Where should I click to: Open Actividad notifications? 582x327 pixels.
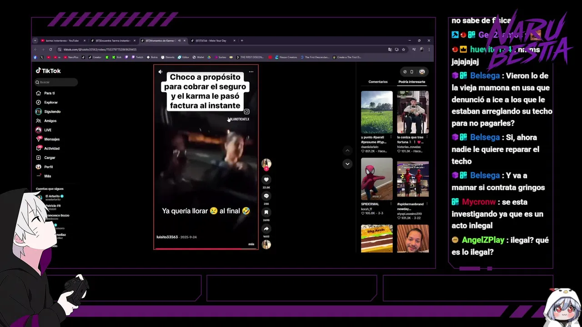pyautogui.click(x=48, y=148)
